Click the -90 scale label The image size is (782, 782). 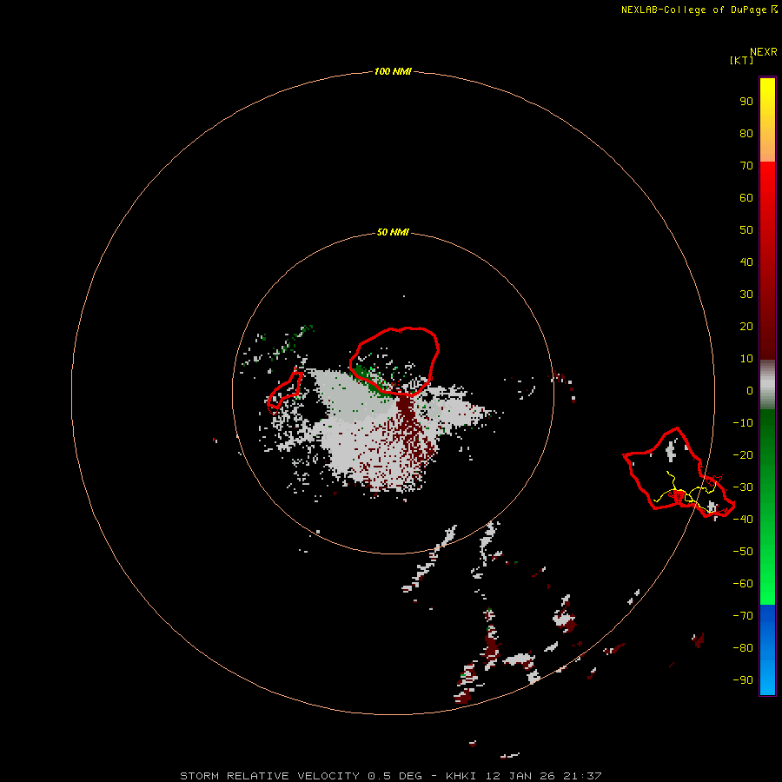tap(743, 680)
